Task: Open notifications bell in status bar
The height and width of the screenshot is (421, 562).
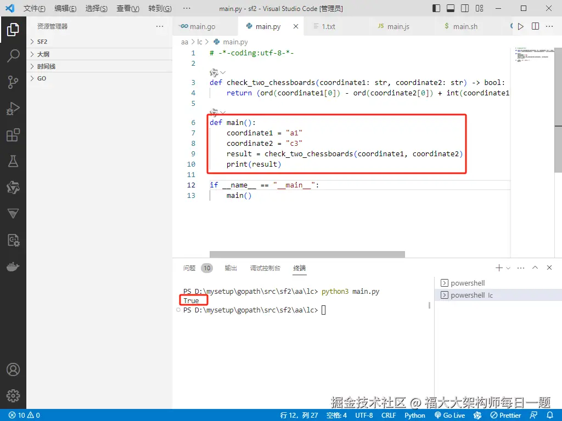Action: 550,416
